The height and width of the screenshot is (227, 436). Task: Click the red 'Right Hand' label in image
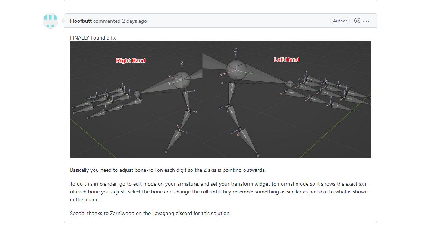click(131, 60)
